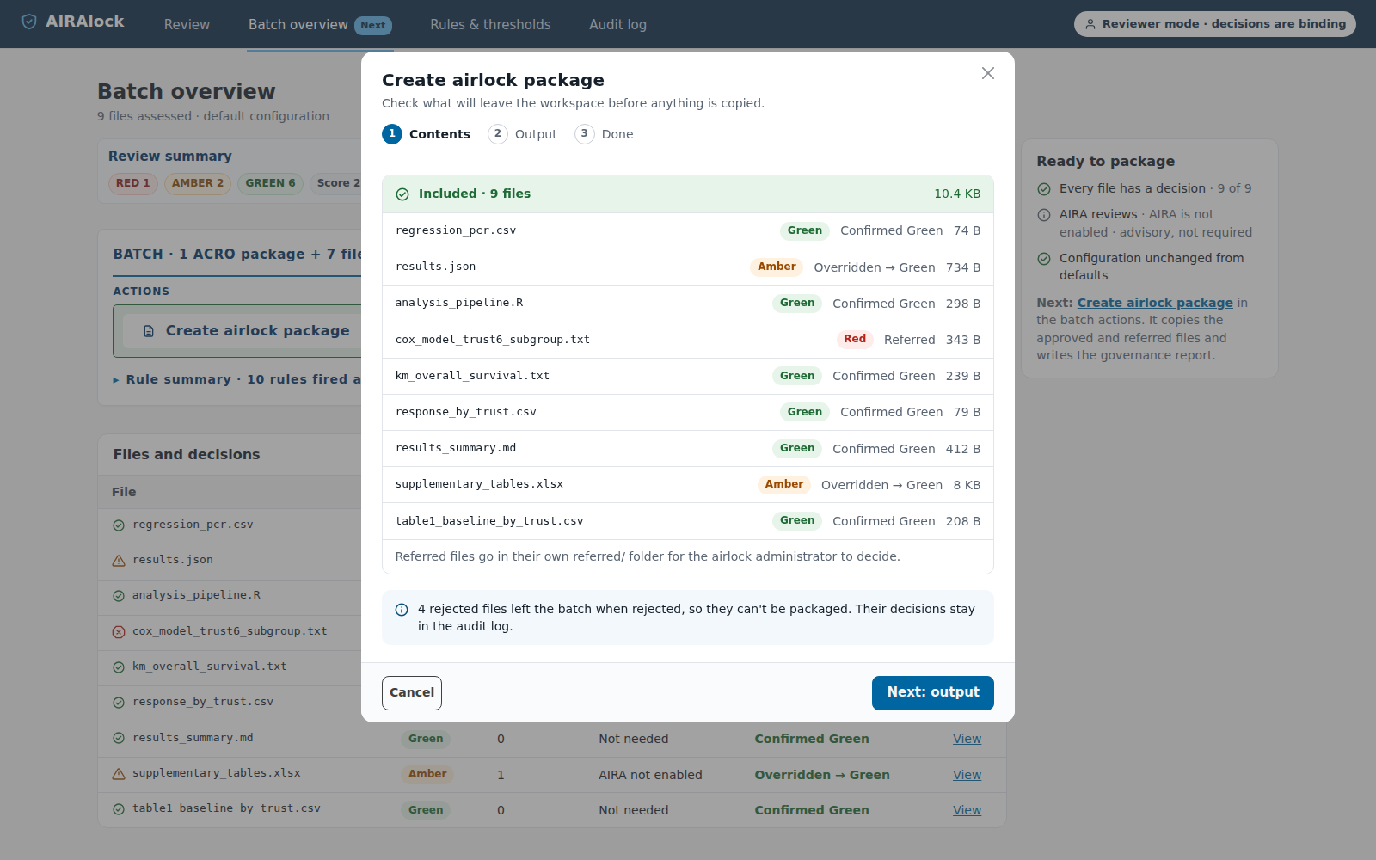This screenshot has width=1376, height=860.
Task: Click the check icon for table1_baseline_by_trust.csv in file list
Action: pos(119,809)
